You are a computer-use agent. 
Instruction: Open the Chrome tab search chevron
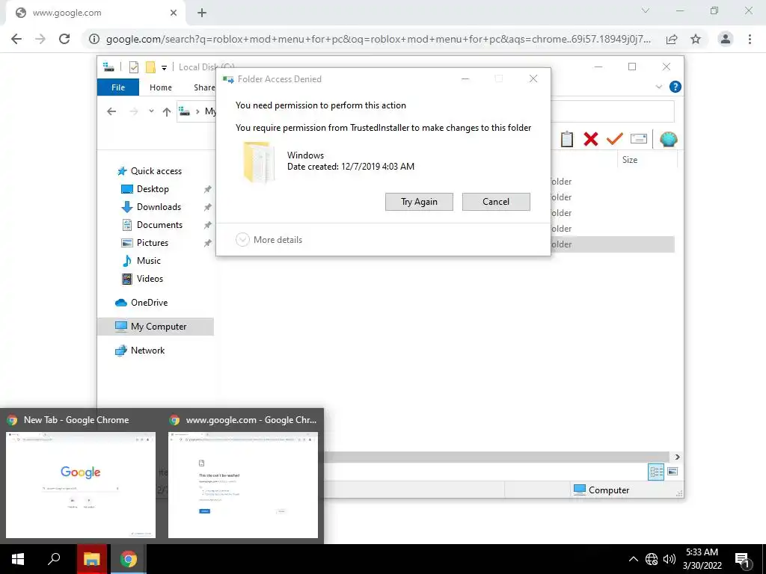[646, 10]
